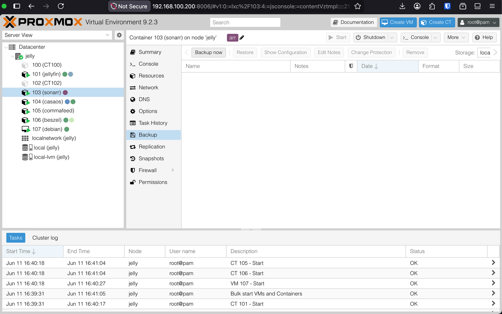This screenshot has width=502, height=314.
Task: Click the purple tag dot on 103 (sonarr)
Action: tap(65, 92)
